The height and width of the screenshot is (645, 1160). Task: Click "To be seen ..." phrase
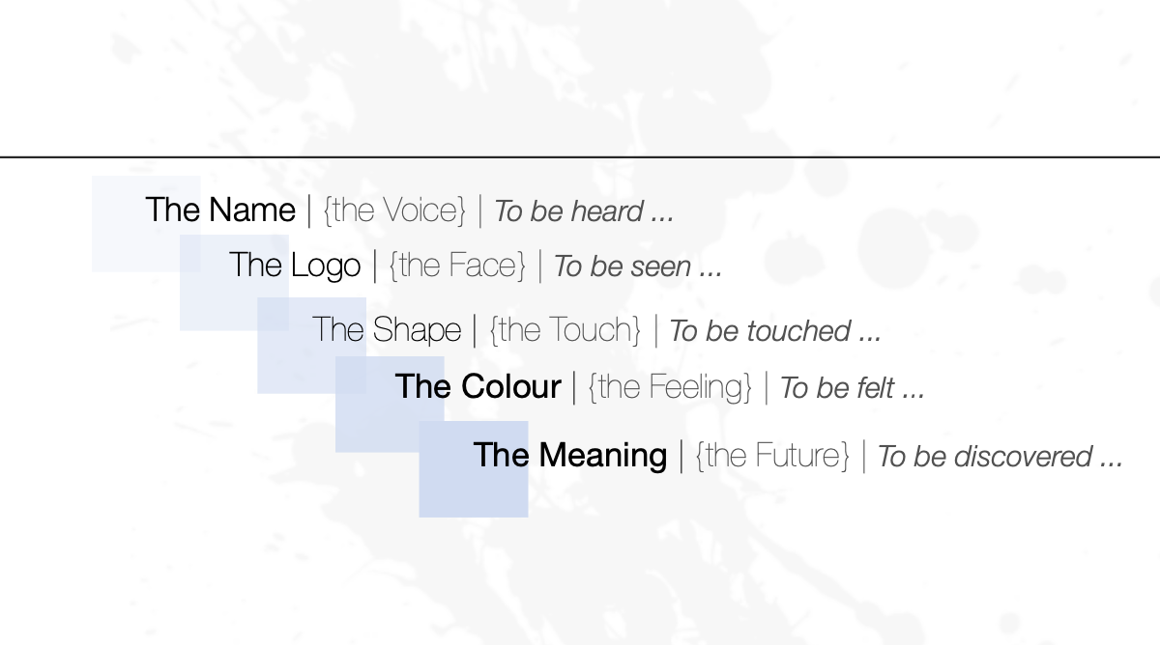click(638, 266)
